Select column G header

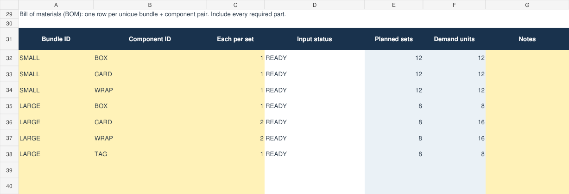point(527,5)
